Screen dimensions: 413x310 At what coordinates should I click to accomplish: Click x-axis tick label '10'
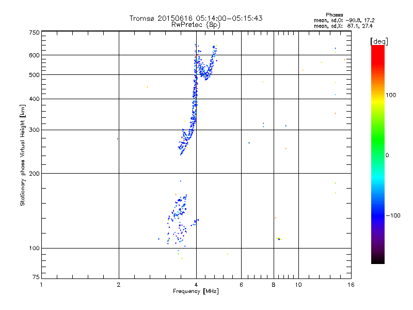(298, 285)
